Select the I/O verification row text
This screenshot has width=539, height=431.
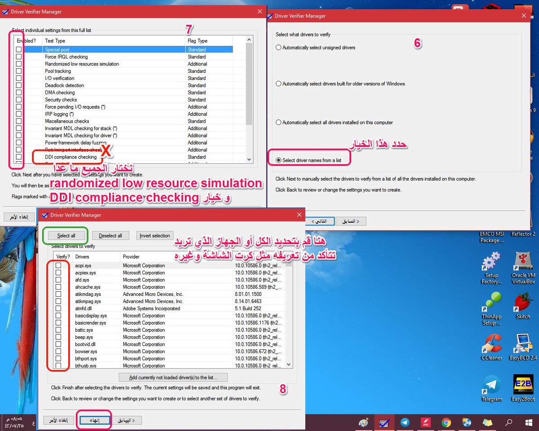[60, 78]
